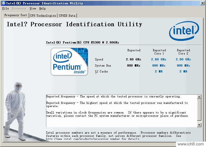The image size is (206, 147).
Task: Click the Expected column header
Action: [x=134, y=50]
